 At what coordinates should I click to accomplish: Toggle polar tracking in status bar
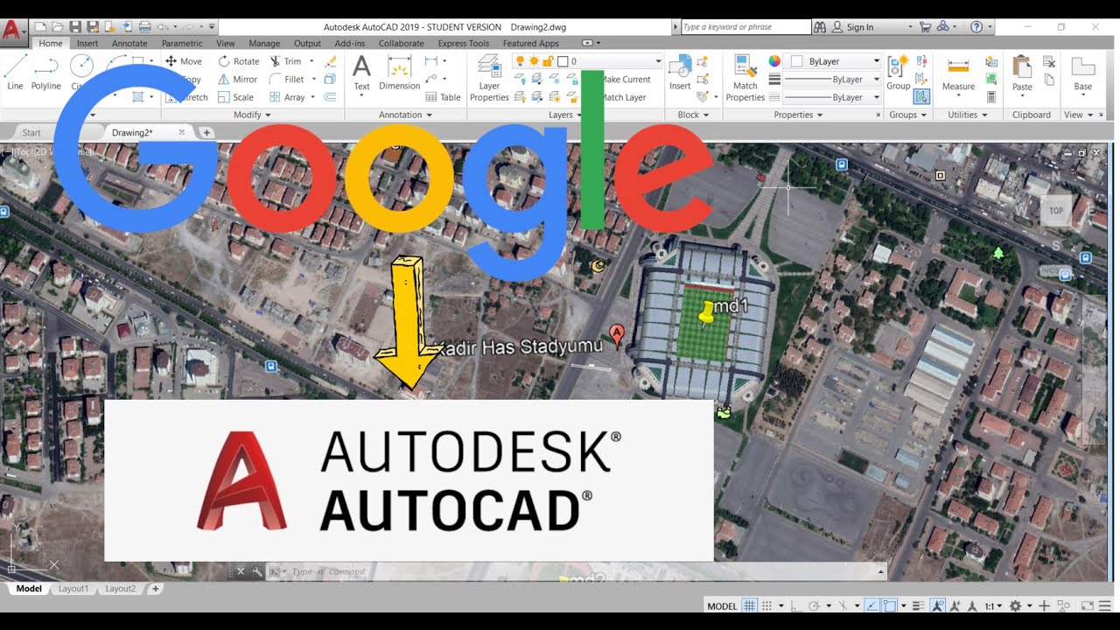tap(814, 605)
